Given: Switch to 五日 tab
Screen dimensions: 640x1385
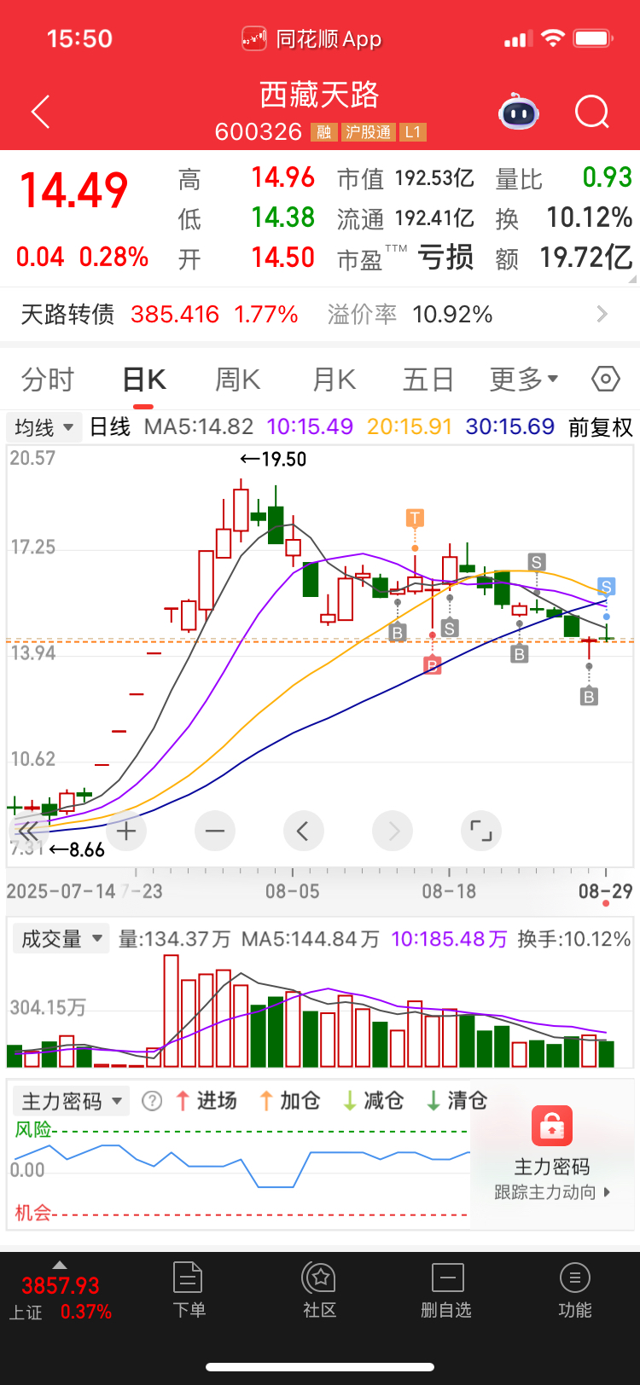Looking at the screenshot, I should coord(428,379).
